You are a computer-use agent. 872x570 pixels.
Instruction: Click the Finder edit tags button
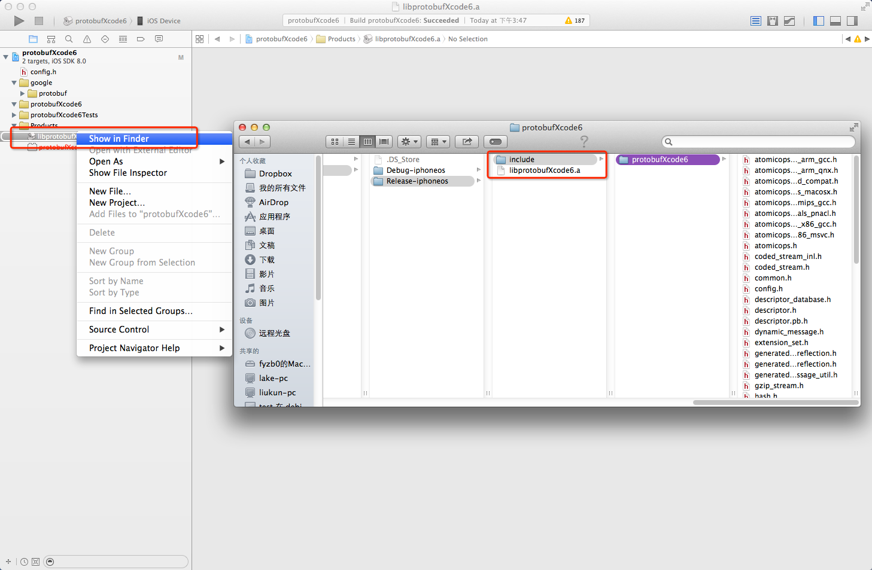[x=496, y=142]
